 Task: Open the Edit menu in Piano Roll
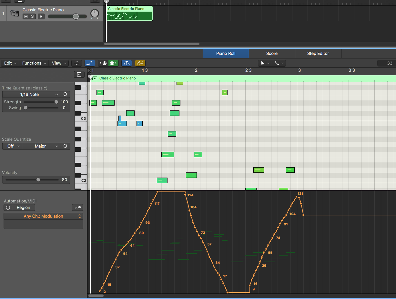pyautogui.click(x=10, y=63)
